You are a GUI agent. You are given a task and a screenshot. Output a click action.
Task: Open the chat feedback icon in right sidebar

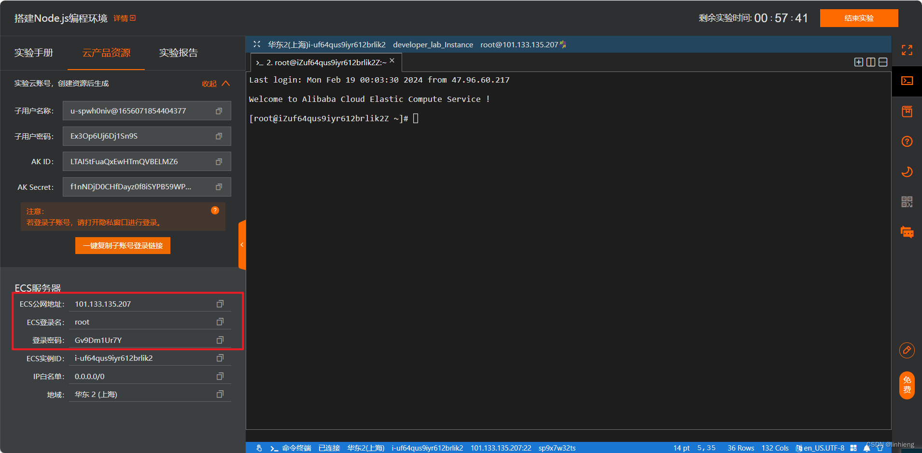coord(907,232)
